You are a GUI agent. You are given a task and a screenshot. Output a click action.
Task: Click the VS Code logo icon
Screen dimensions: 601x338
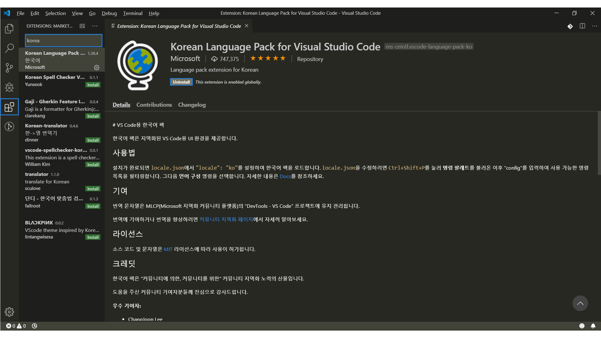pyautogui.click(x=7, y=13)
